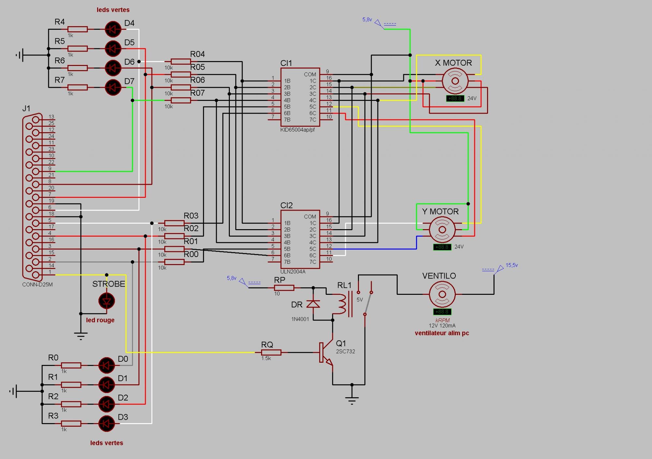This screenshot has height=459, width=652.
Task: Select resistor R00 10k
Action: tap(174, 262)
